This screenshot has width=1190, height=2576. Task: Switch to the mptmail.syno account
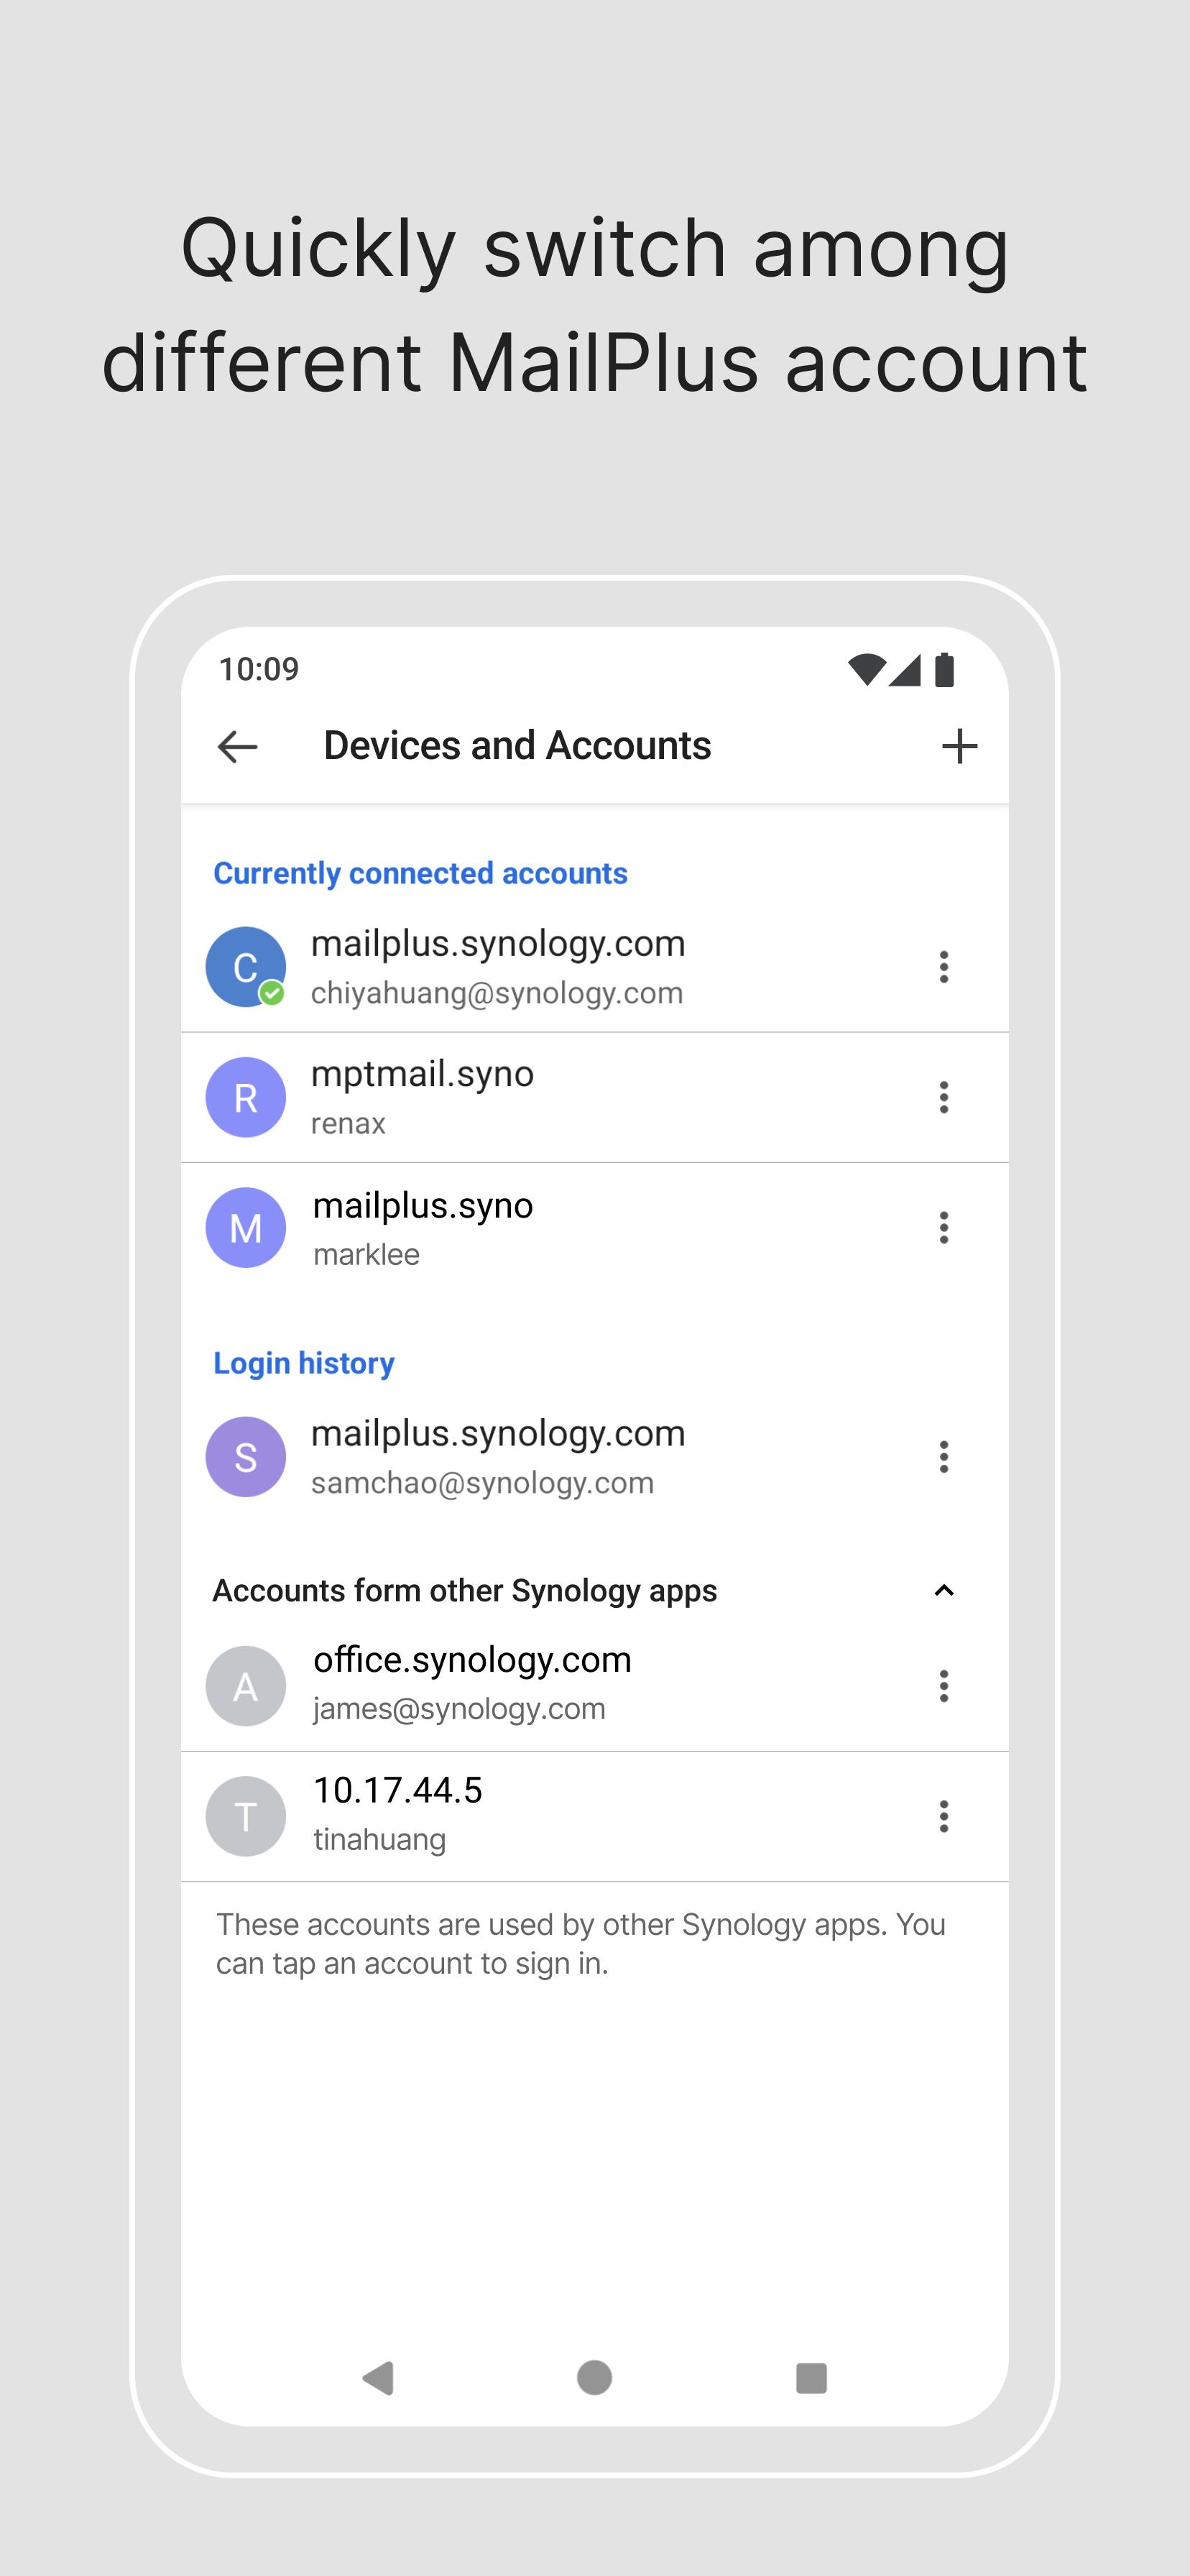(x=594, y=1097)
